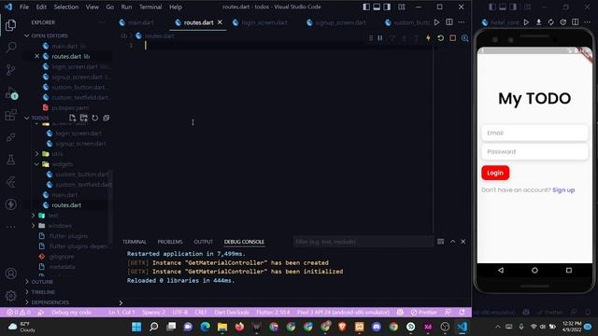Expand the windows folder

pyautogui.click(x=60, y=226)
